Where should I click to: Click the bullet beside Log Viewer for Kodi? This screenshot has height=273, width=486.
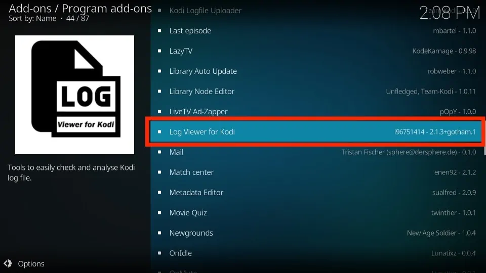(x=159, y=132)
